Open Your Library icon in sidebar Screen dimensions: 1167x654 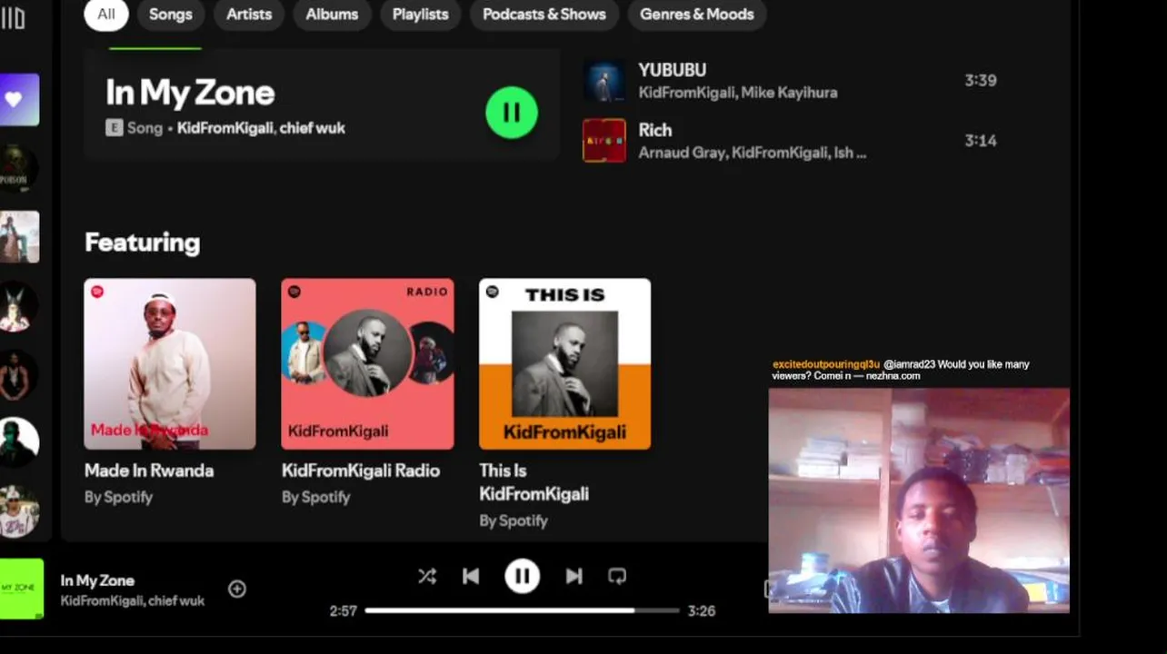(13, 18)
